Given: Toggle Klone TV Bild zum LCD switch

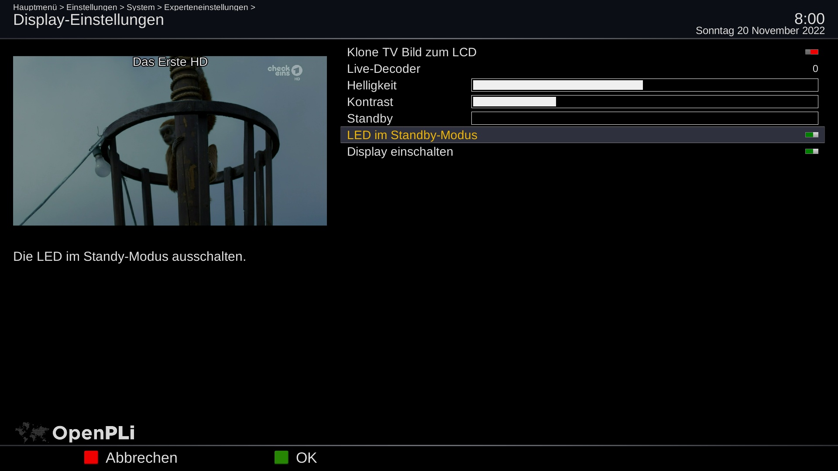Looking at the screenshot, I should tap(811, 52).
